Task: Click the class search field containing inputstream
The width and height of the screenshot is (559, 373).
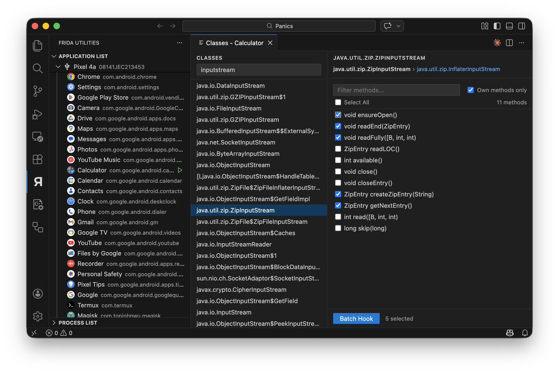Action: (x=259, y=70)
